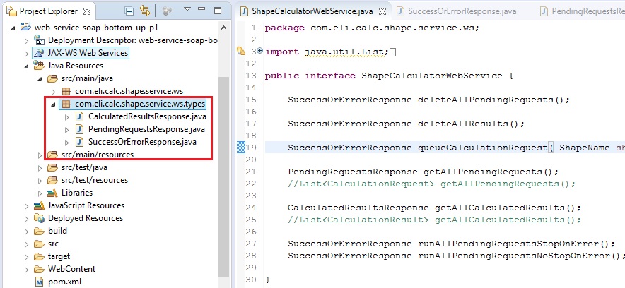This screenshot has height=288, width=625.
Task: Switch to PendingRequestsResponse editor tab
Action: 581,11
